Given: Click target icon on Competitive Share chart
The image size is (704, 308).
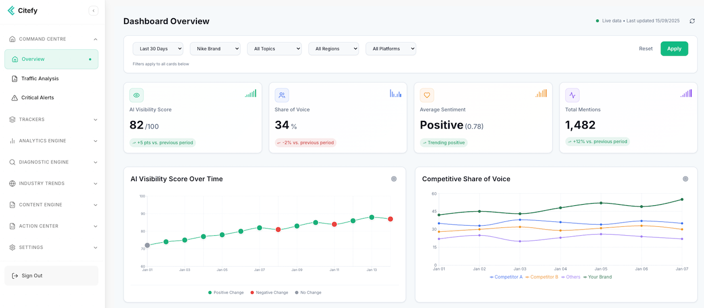Looking at the screenshot, I should coord(685,179).
